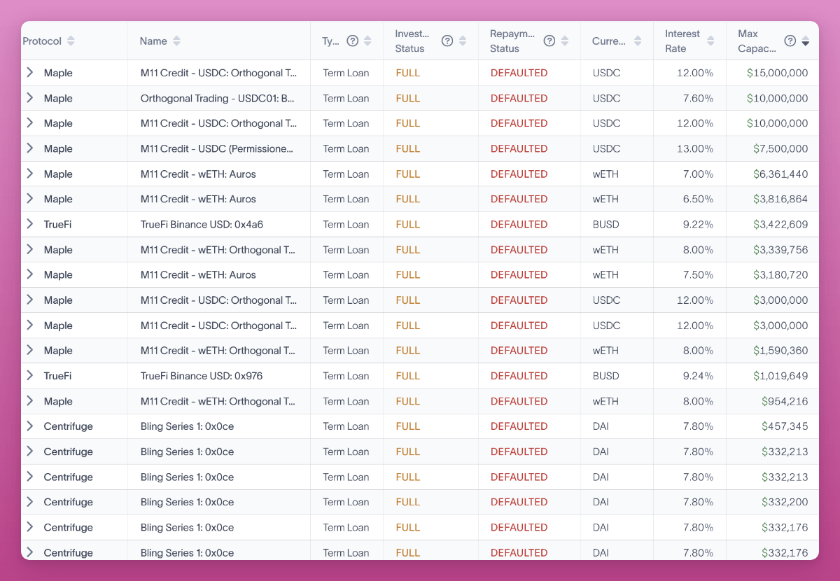Sort by Repayment Status using its arrows

coord(565,41)
